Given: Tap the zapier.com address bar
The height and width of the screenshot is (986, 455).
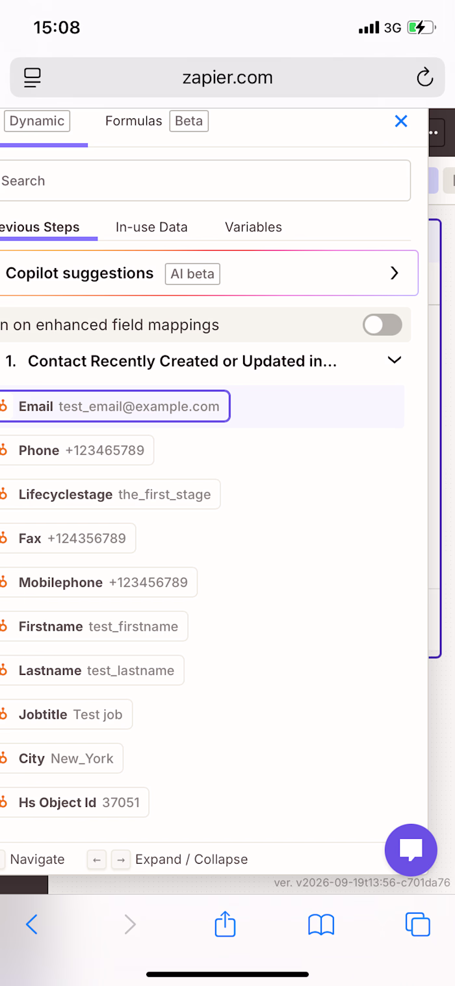Looking at the screenshot, I should 227,77.
